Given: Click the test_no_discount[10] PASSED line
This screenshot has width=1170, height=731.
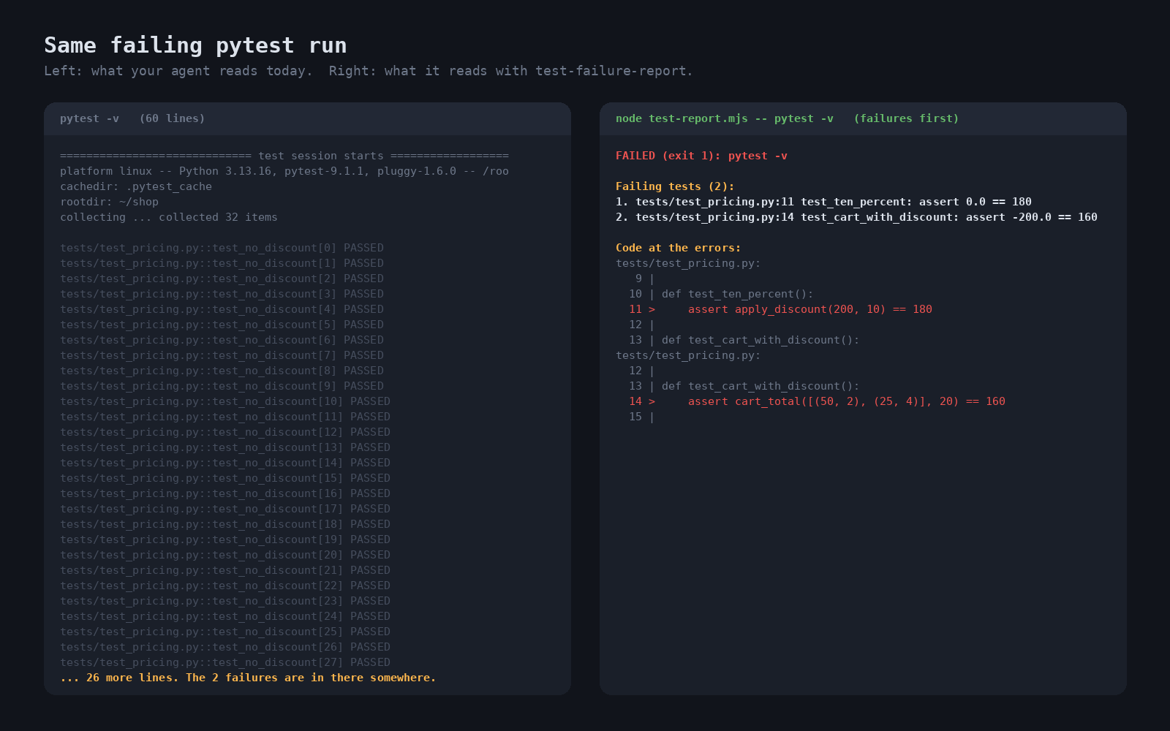Looking at the screenshot, I should click(x=225, y=401).
